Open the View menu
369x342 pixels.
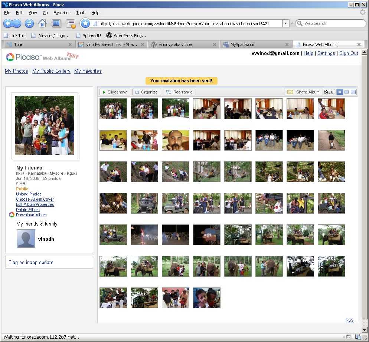(33, 13)
